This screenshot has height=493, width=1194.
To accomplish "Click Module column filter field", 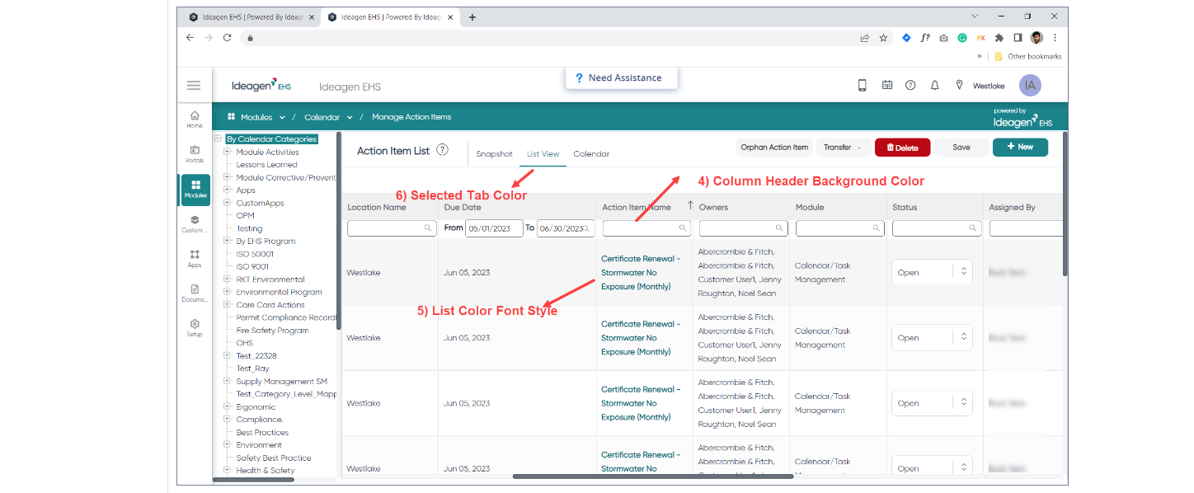I will coord(840,228).
